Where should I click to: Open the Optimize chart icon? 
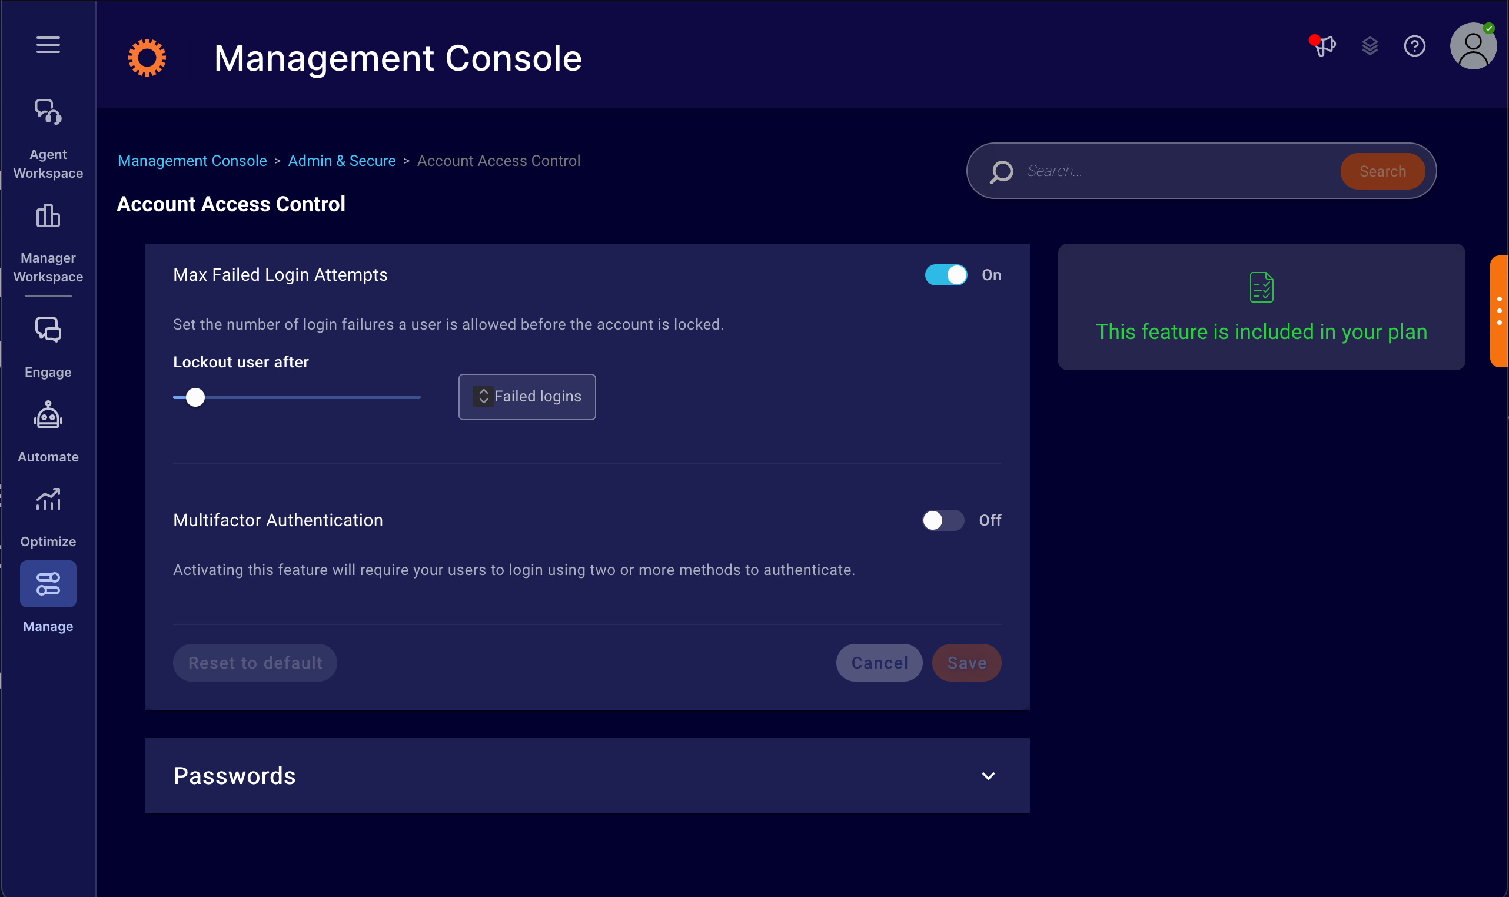tap(48, 500)
